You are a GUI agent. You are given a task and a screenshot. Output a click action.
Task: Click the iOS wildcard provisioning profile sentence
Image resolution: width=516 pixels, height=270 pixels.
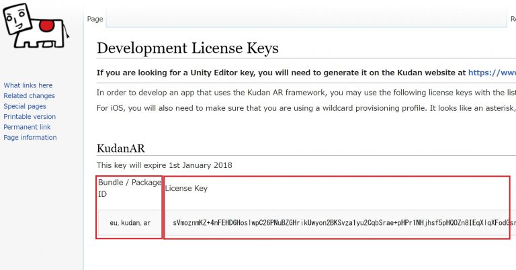pyautogui.click(x=306, y=108)
